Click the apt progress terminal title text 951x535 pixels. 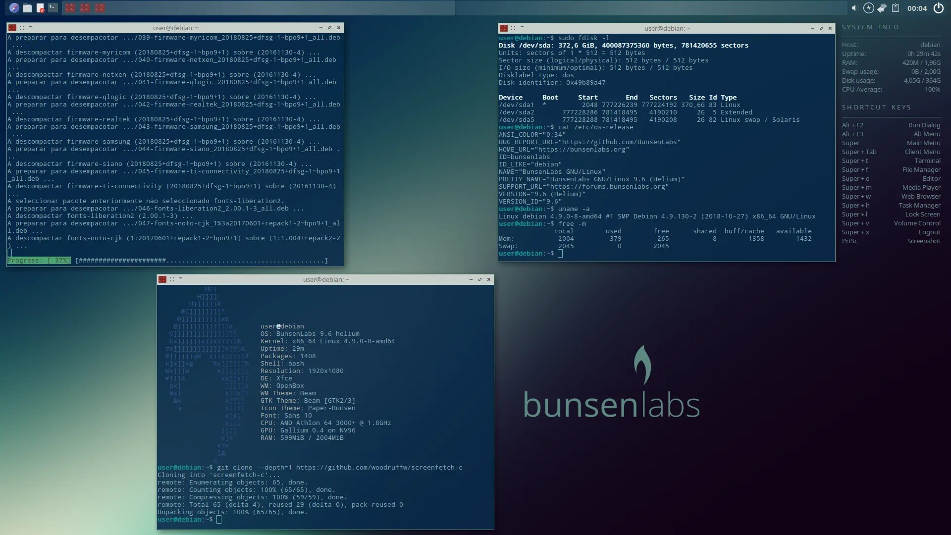[x=176, y=28]
